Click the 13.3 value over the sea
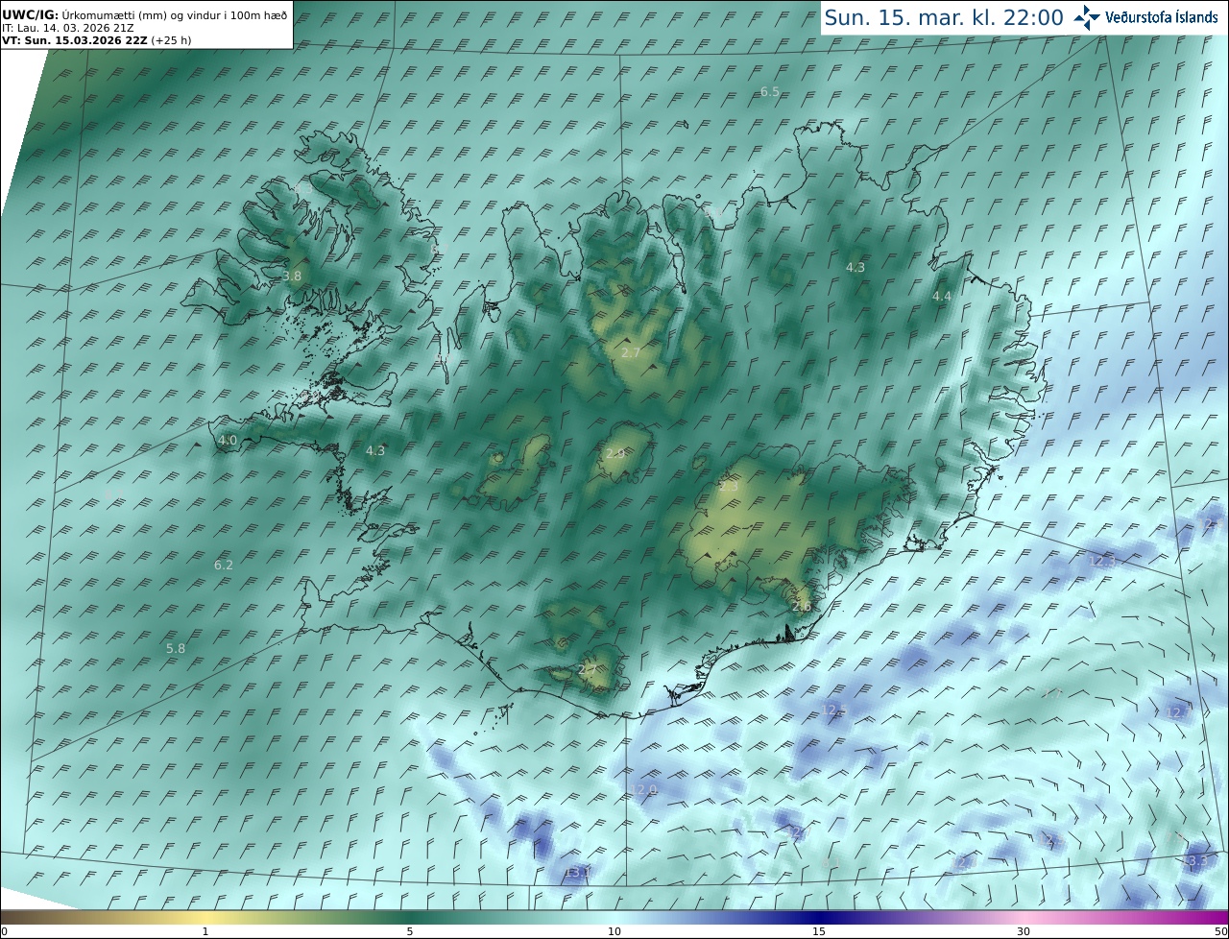This screenshot has height=939, width=1229. [1196, 861]
